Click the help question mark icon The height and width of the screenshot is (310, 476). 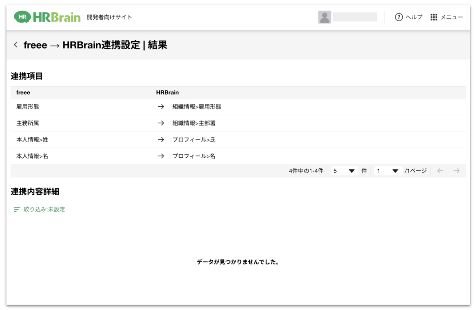[x=399, y=17]
